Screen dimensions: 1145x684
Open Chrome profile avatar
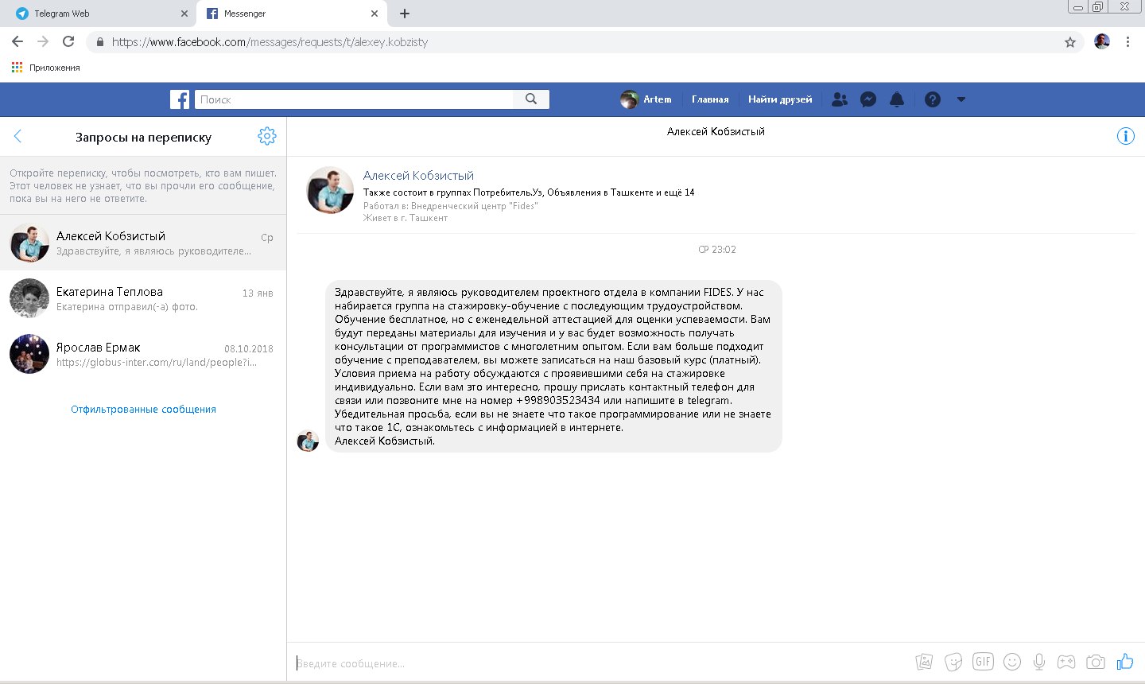[x=1102, y=42]
